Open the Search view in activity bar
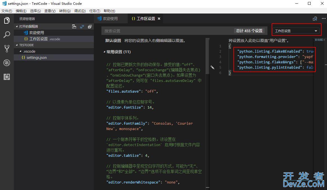 [7, 35]
